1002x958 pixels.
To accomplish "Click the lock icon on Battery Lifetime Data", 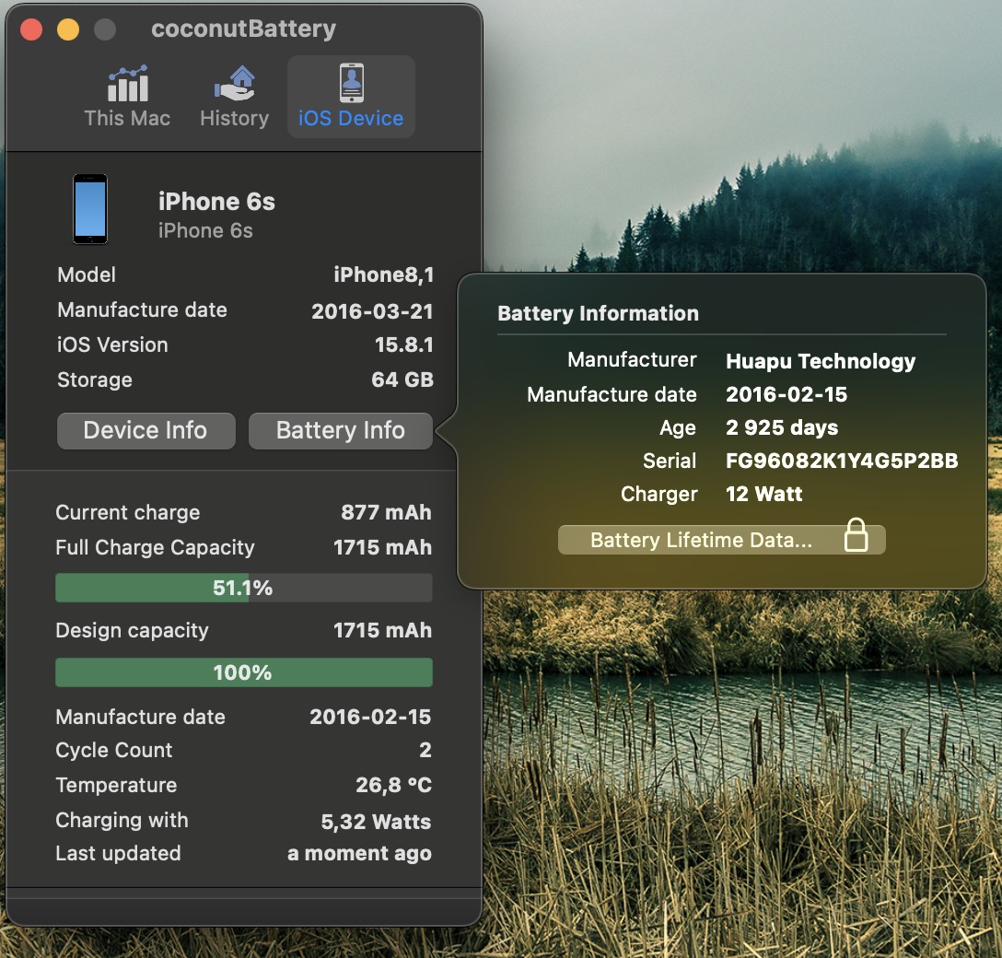I will (856, 535).
